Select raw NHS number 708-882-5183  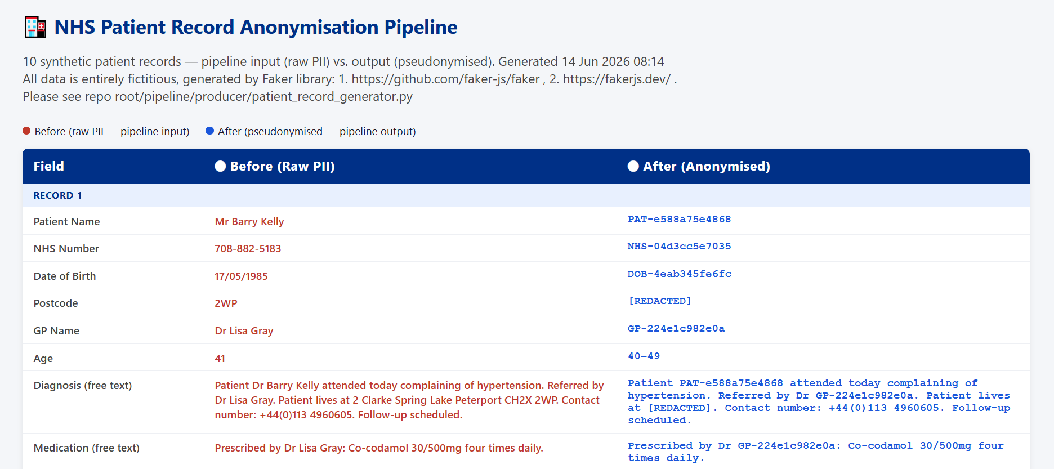(248, 248)
